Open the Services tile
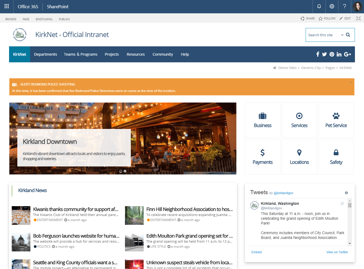The image size is (364, 269). click(x=299, y=120)
